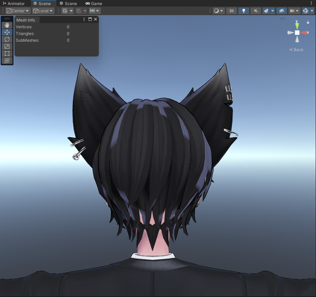Expand the Gizmos dropdown arrow
Viewport: 316px width, 297px height.
coord(312,11)
